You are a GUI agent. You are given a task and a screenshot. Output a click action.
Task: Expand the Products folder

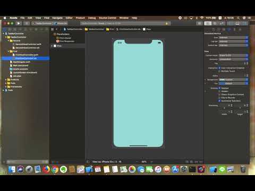coord(6,80)
